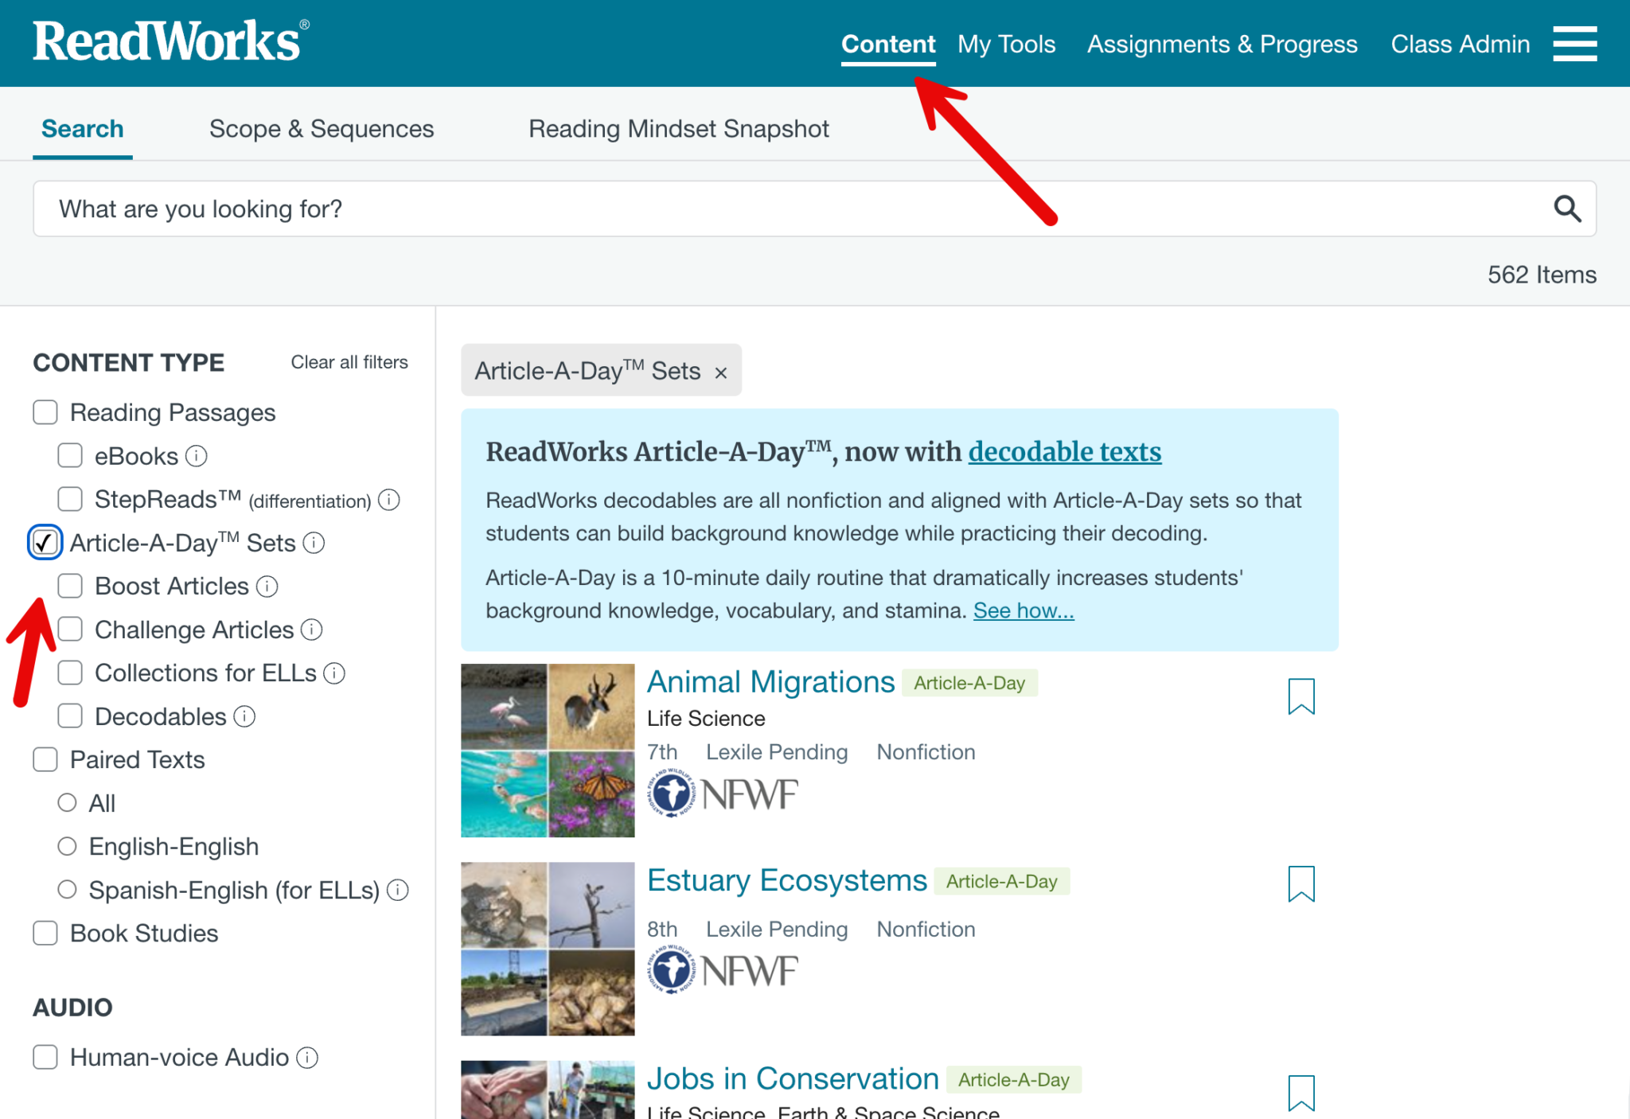
Task: Switch to Reading Mindset Snapshot tab
Action: click(679, 129)
